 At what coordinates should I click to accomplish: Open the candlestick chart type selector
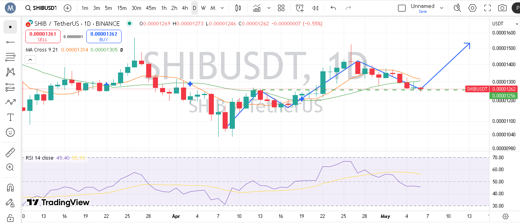(x=238, y=8)
